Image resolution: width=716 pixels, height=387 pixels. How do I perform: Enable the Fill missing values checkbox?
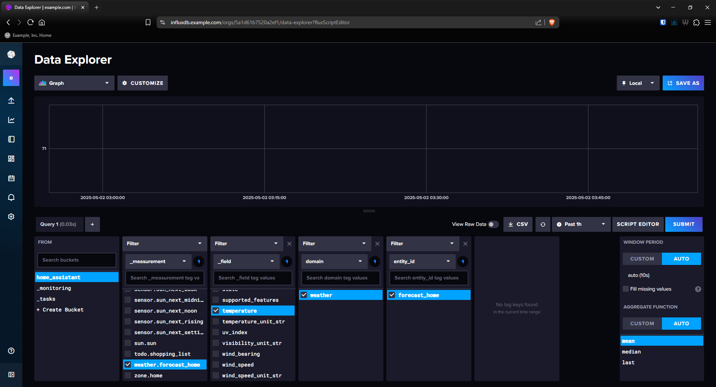point(626,289)
